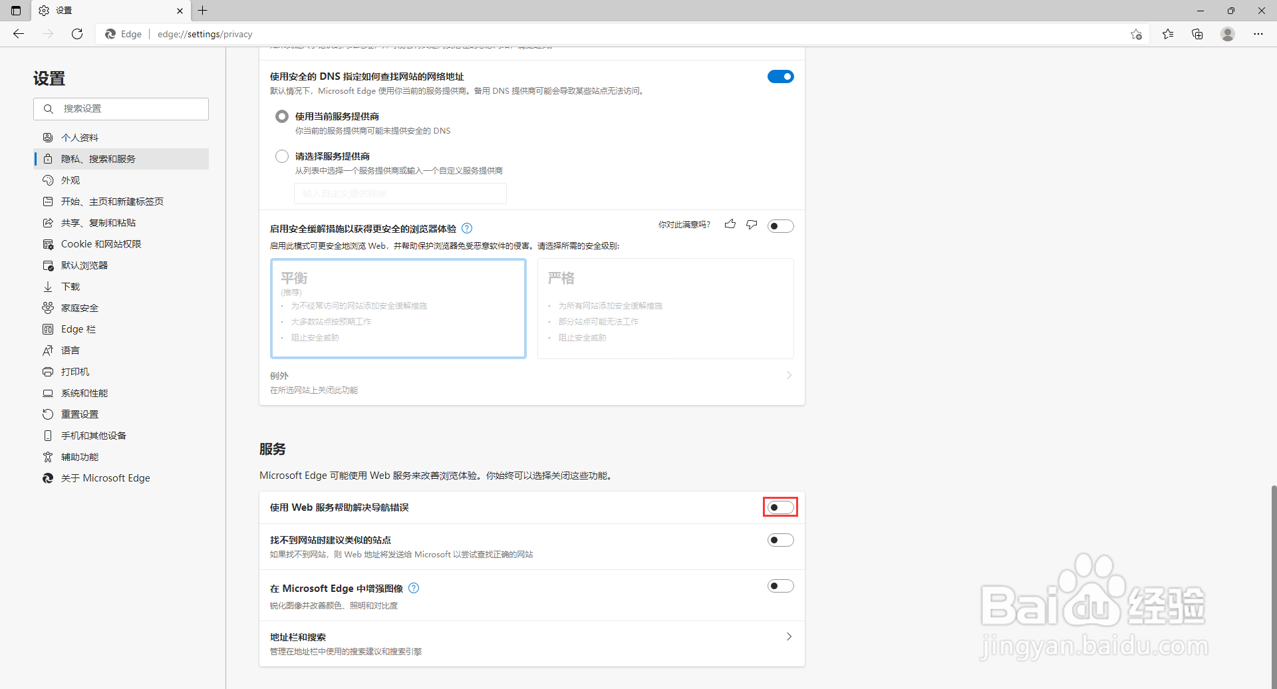
Task: Click the 外观 appearance icon in sidebar
Action: (x=48, y=180)
